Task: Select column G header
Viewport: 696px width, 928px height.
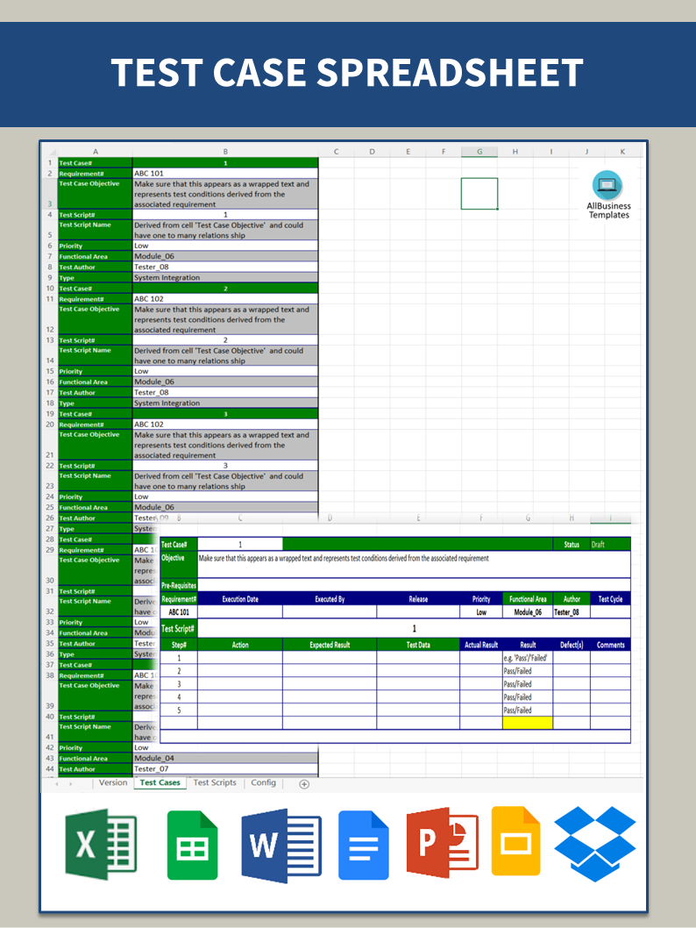Action: tap(479, 152)
